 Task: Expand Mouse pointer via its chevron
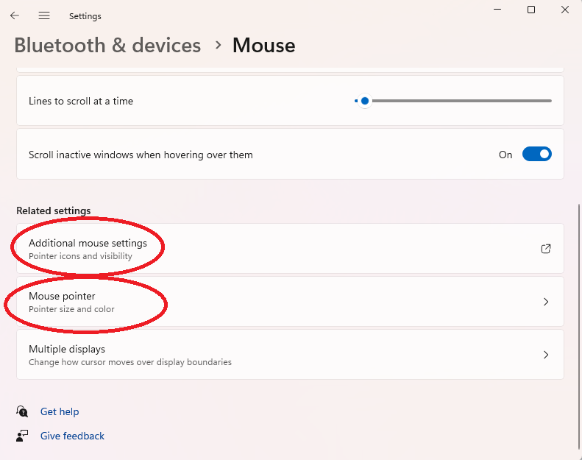pyautogui.click(x=546, y=302)
